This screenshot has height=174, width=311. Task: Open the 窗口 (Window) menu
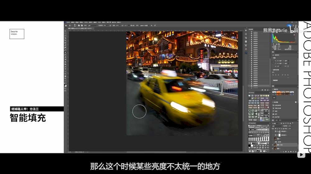114,22
